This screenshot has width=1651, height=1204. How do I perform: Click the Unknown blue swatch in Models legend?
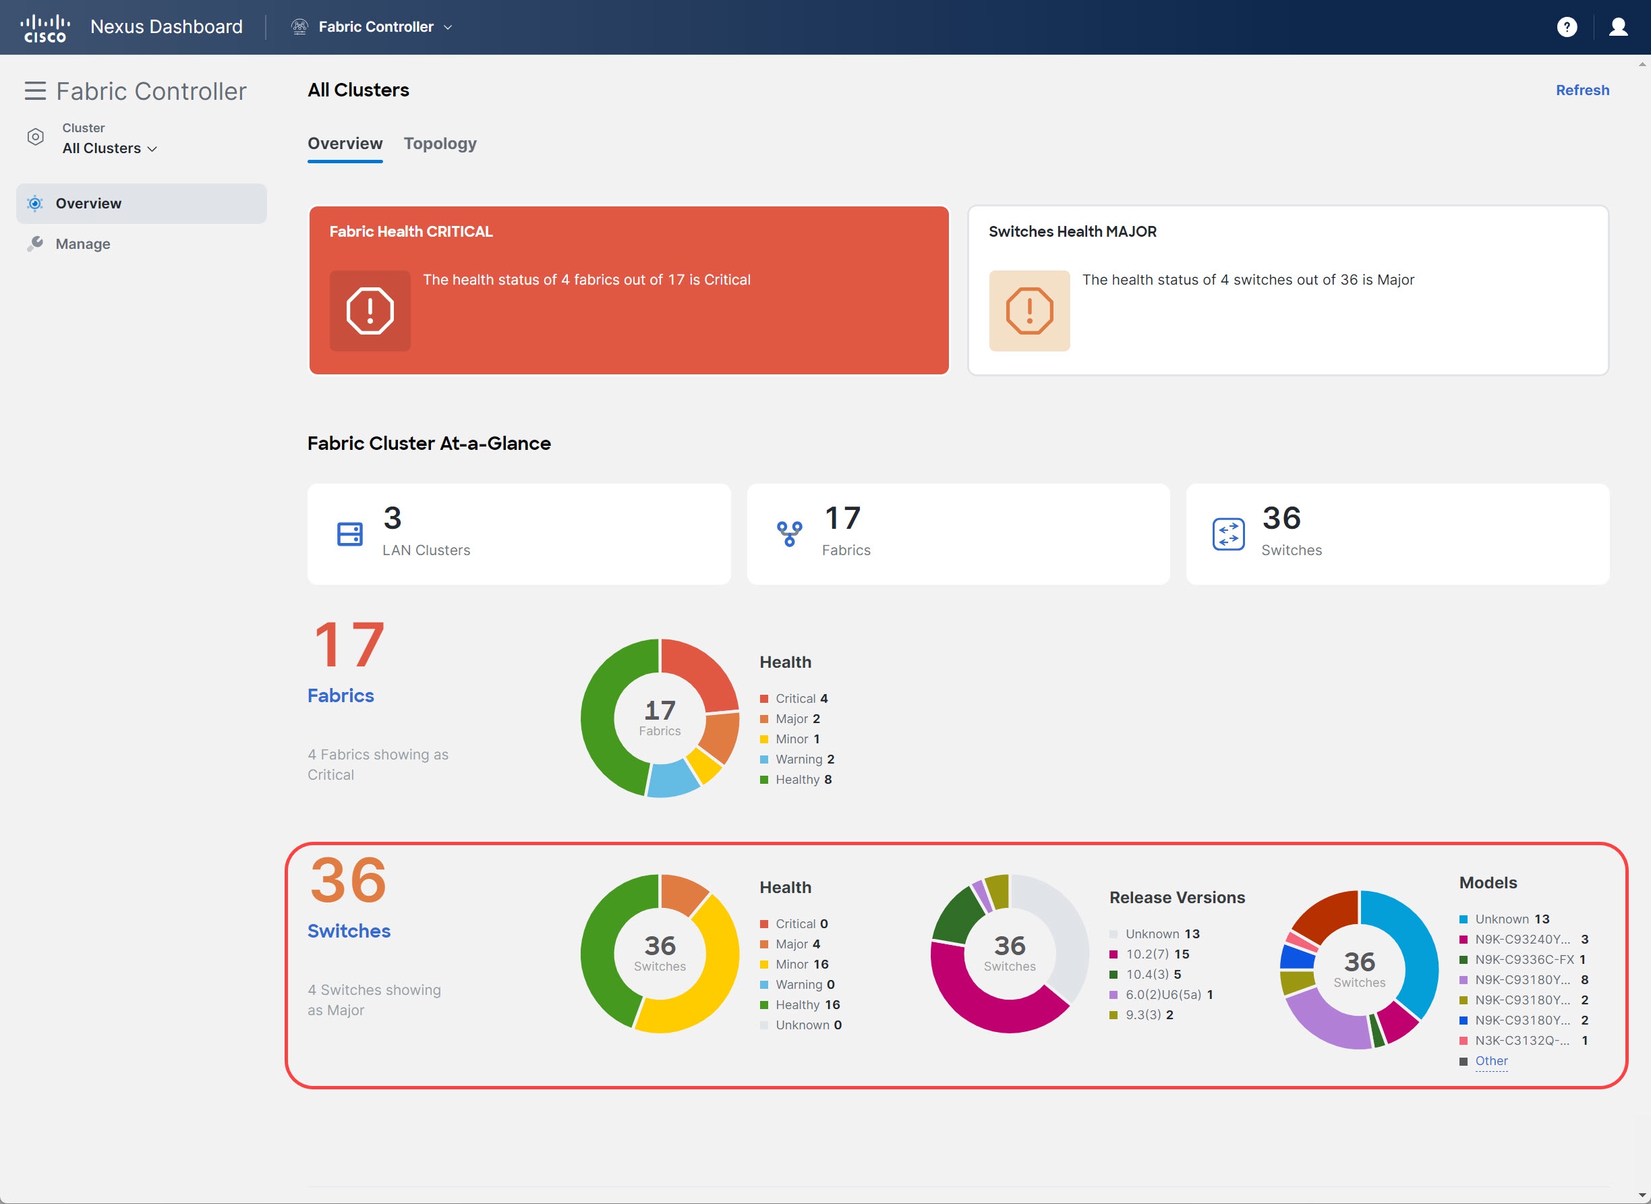1463,920
